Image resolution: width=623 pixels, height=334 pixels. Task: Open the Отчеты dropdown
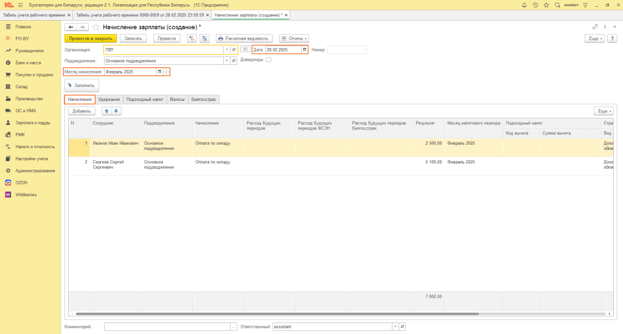(x=294, y=38)
